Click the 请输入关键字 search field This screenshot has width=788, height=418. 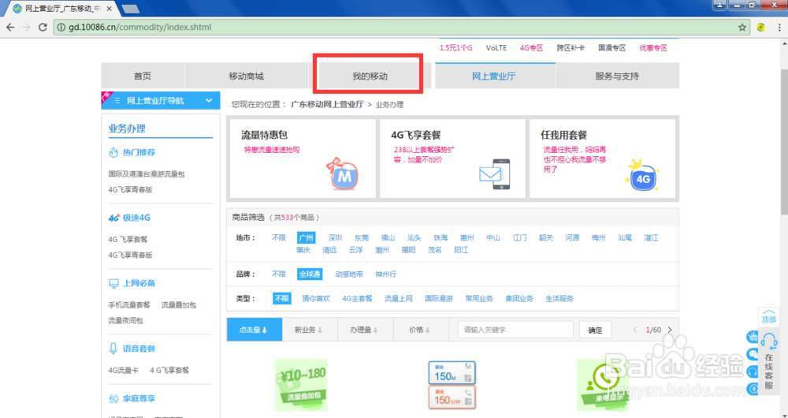515,330
